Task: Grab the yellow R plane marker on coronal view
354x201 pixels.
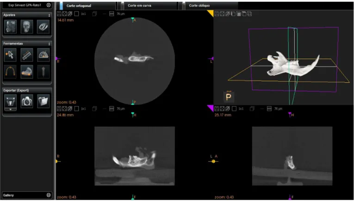Action: click(57, 161)
